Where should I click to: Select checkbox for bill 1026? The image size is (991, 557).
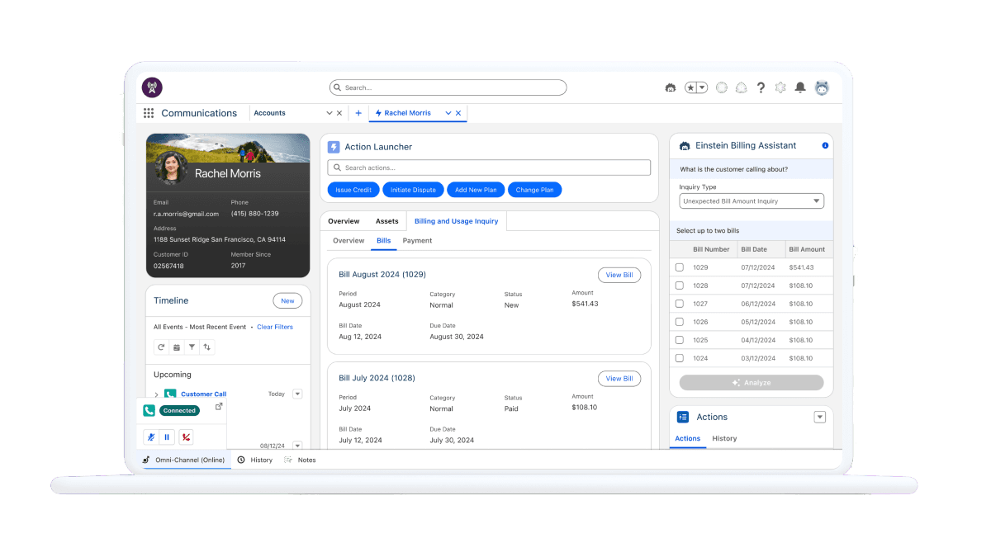[680, 322]
